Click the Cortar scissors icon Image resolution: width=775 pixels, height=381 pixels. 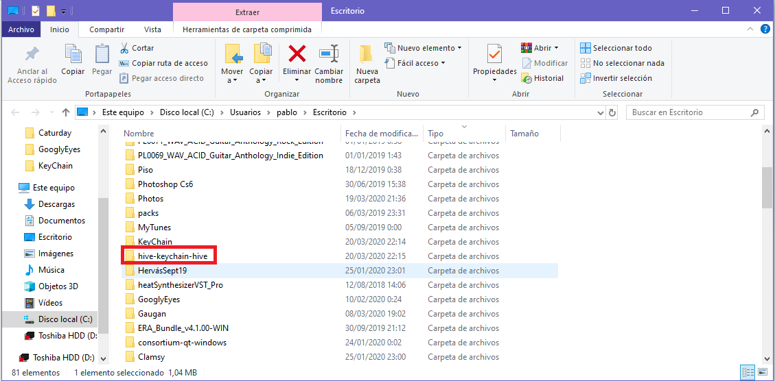(x=124, y=48)
